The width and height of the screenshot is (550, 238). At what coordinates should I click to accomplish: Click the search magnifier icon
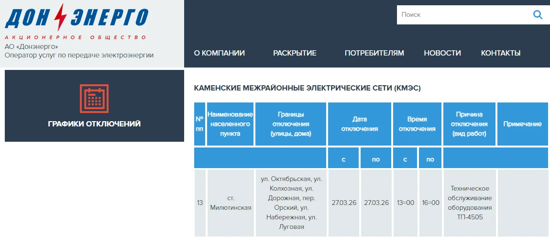click(x=538, y=14)
